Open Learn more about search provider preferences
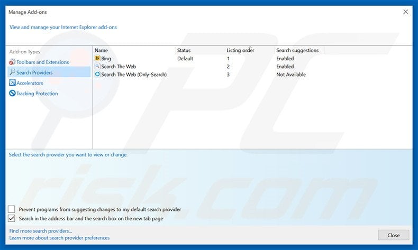 59,238
